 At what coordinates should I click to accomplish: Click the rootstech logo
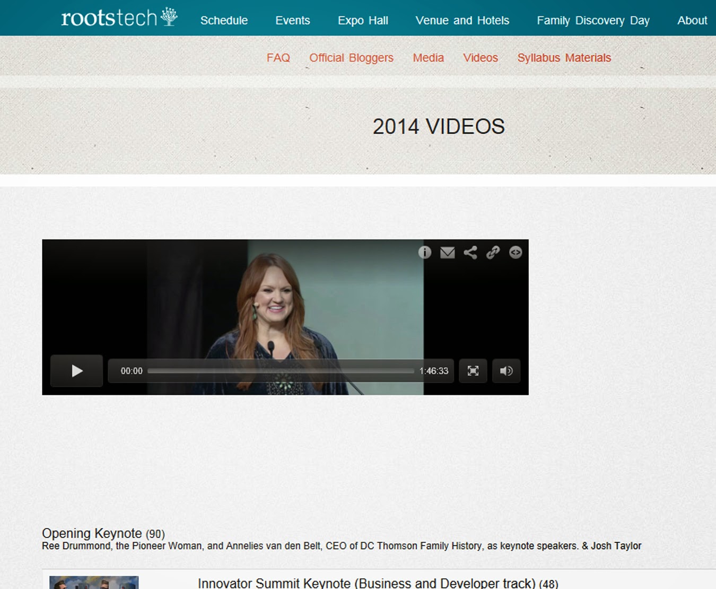pos(119,18)
